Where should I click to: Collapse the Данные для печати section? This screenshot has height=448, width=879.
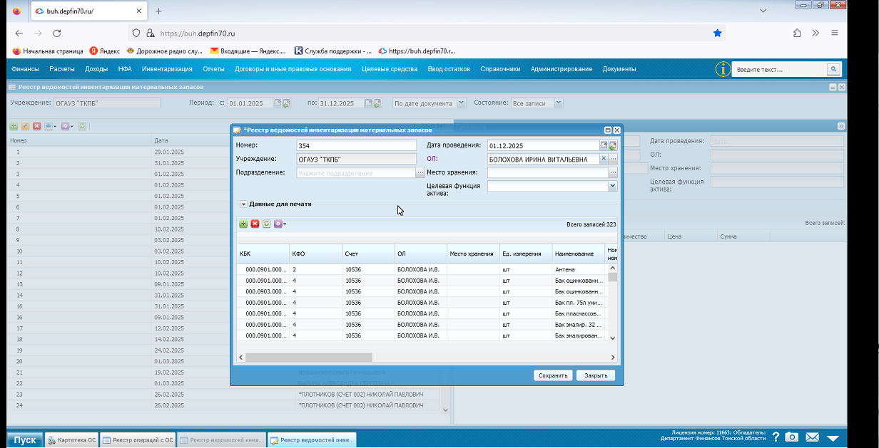243,204
